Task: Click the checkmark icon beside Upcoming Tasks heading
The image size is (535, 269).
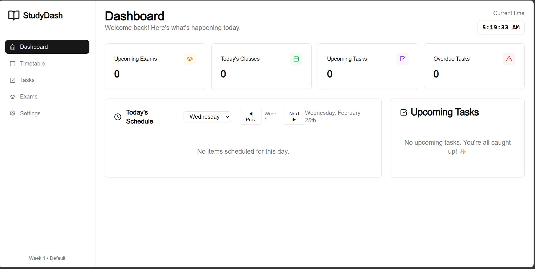Action: pyautogui.click(x=404, y=112)
